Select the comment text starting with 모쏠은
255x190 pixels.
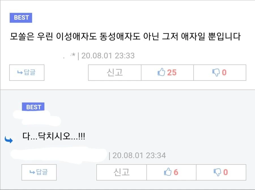125,37
